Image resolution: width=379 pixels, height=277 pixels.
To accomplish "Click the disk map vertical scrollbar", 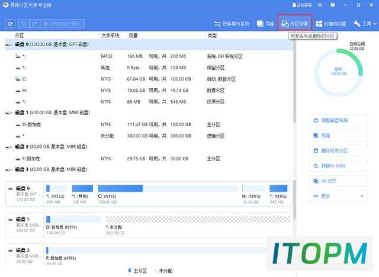I will pos(294,199).
